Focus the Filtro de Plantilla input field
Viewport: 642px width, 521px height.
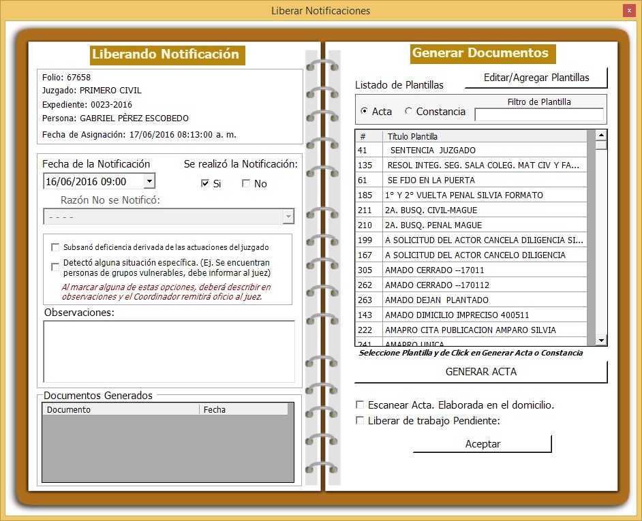tap(539, 114)
